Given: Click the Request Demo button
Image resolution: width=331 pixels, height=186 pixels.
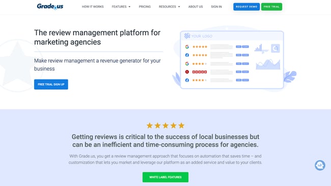Looking at the screenshot, I should point(246,7).
